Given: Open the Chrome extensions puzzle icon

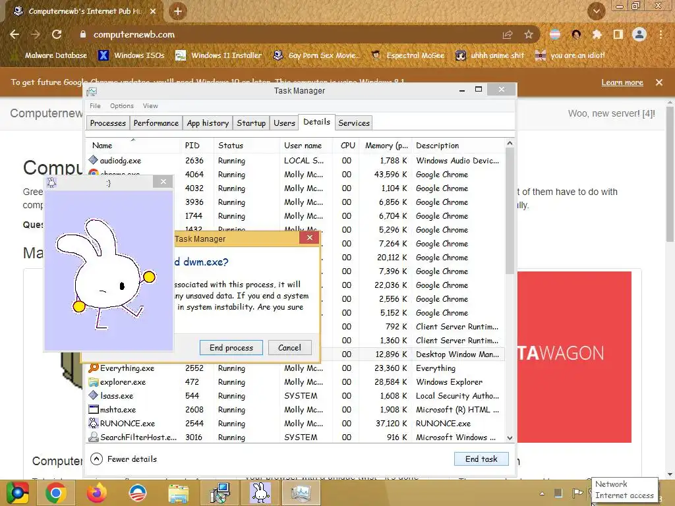Looking at the screenshot, I should pos(597,34).
